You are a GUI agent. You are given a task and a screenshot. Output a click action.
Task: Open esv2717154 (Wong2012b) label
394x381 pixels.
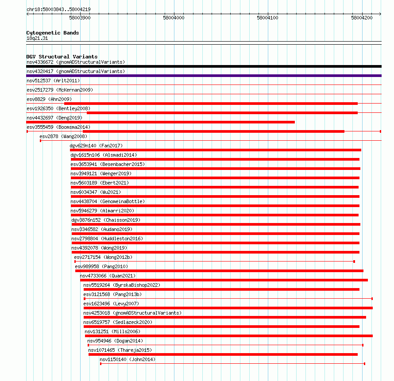click(x=103, y=257)
